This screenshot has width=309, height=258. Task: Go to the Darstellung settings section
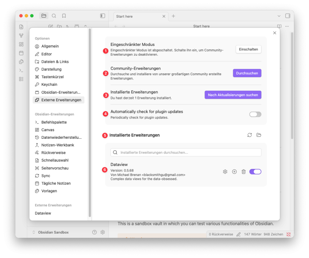[51, 69]
